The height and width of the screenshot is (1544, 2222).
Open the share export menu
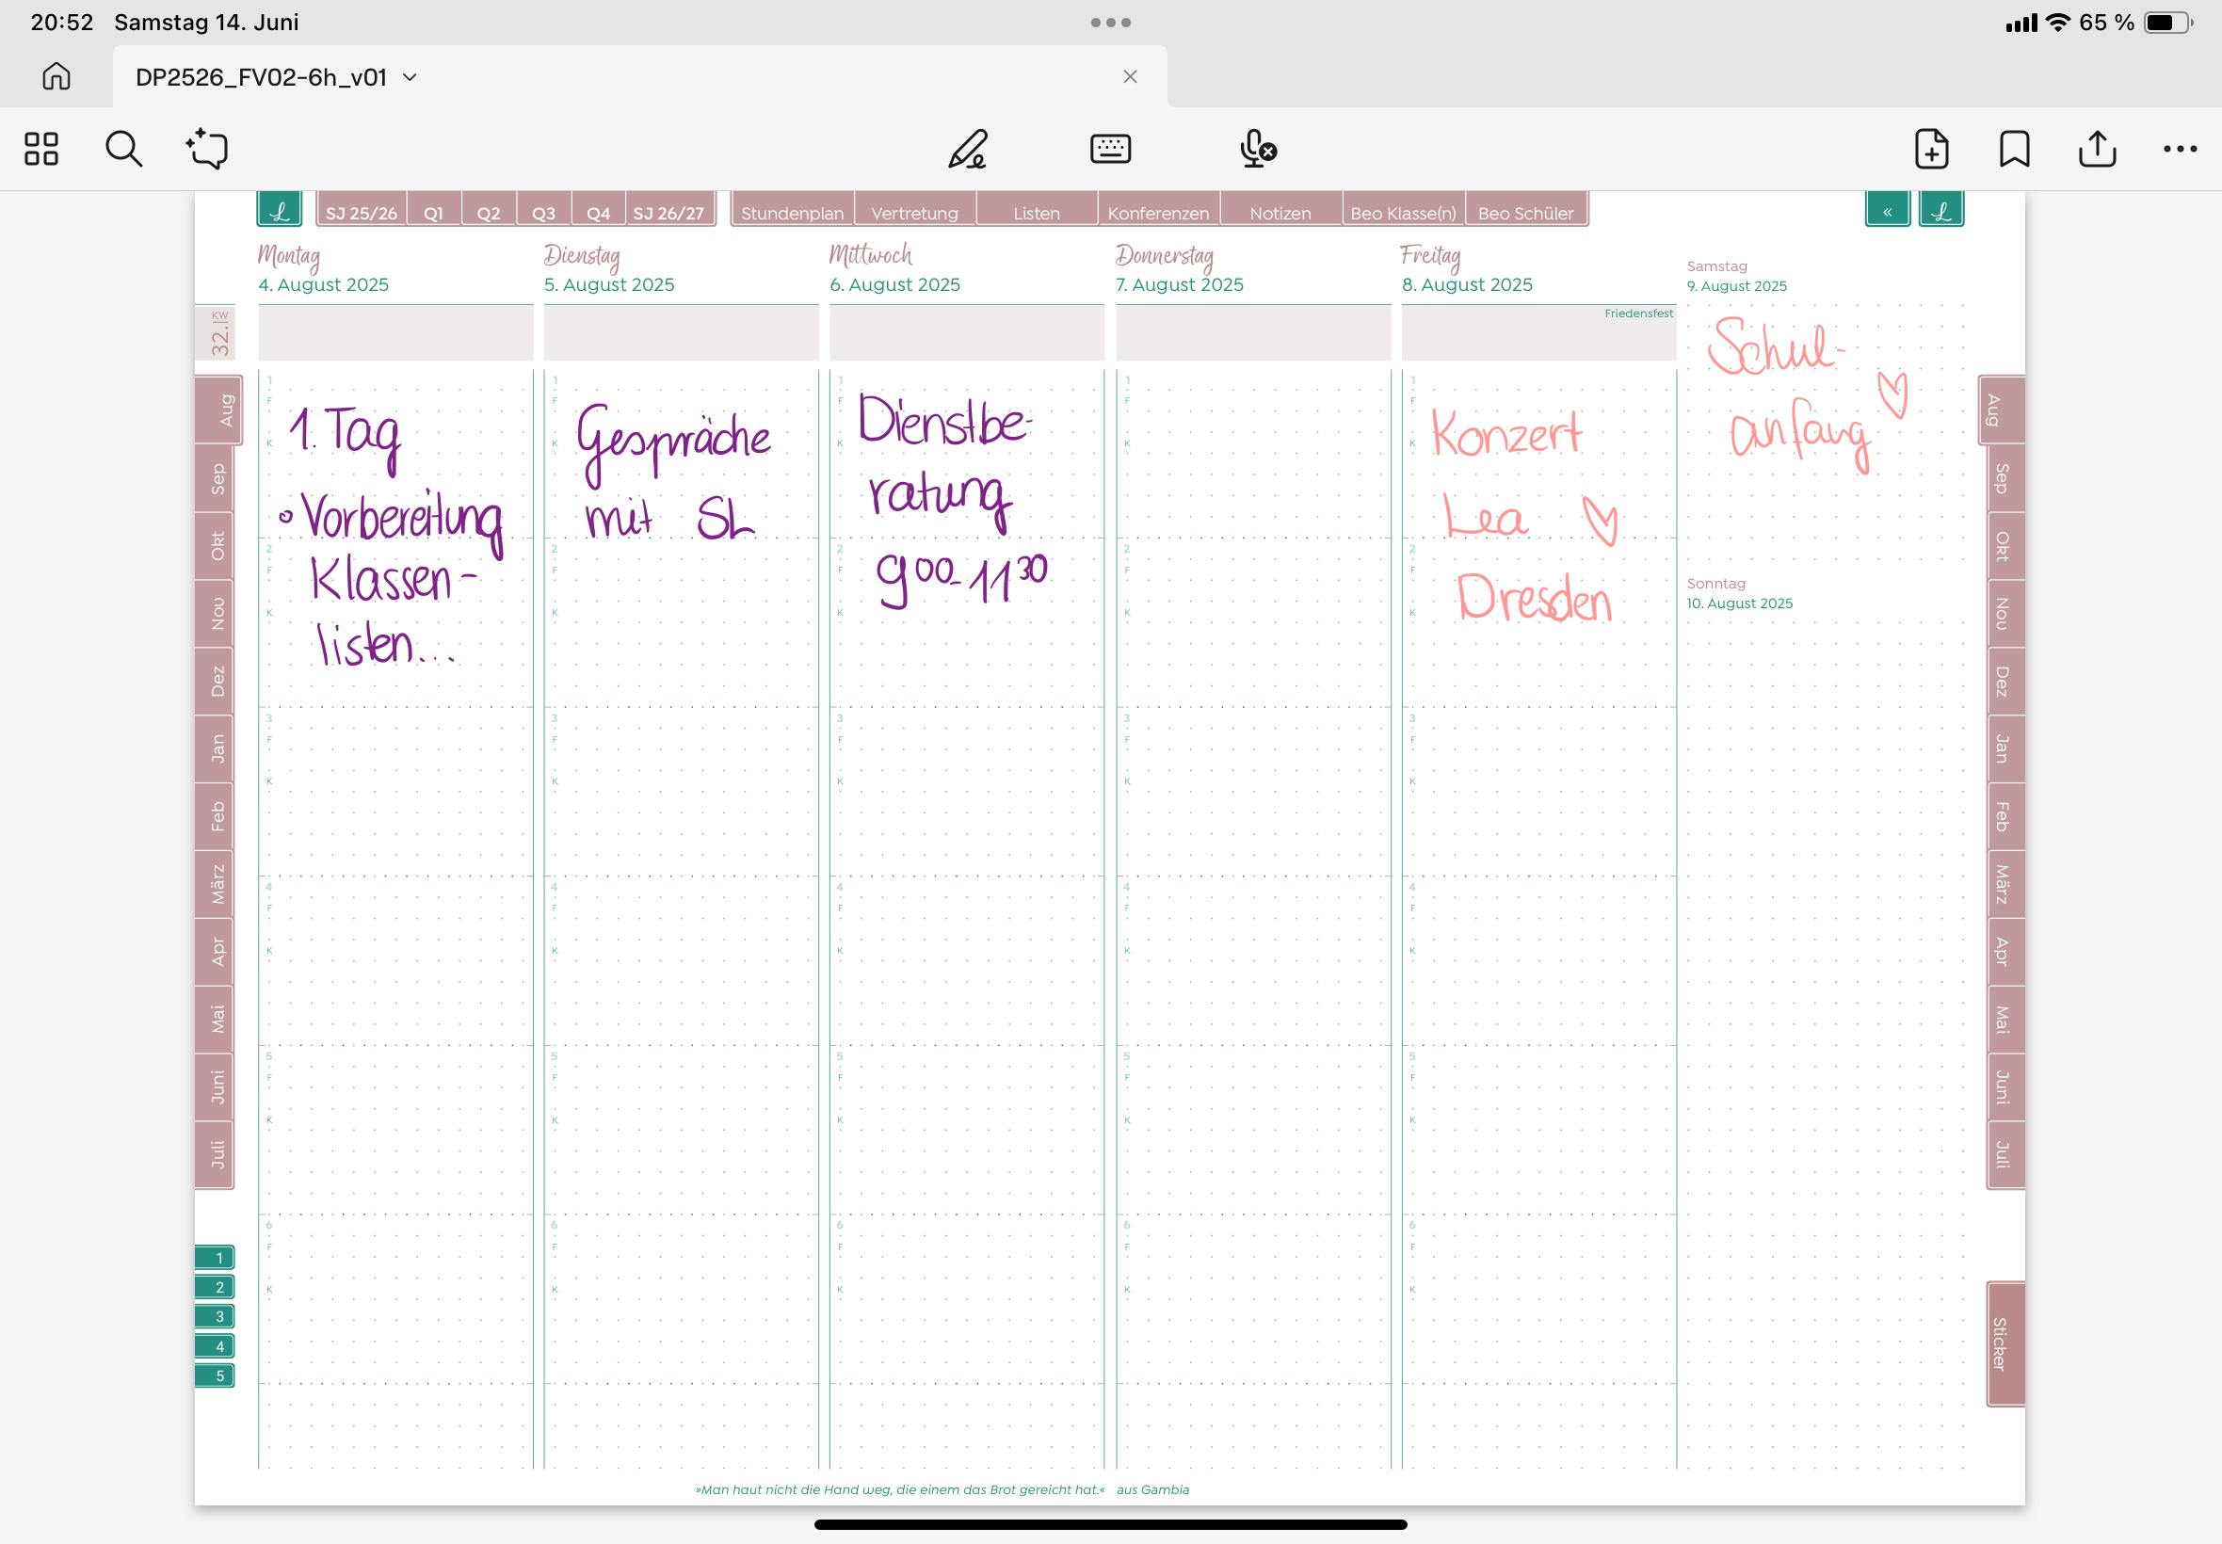pyautogui.click(x=2097, y=149)
